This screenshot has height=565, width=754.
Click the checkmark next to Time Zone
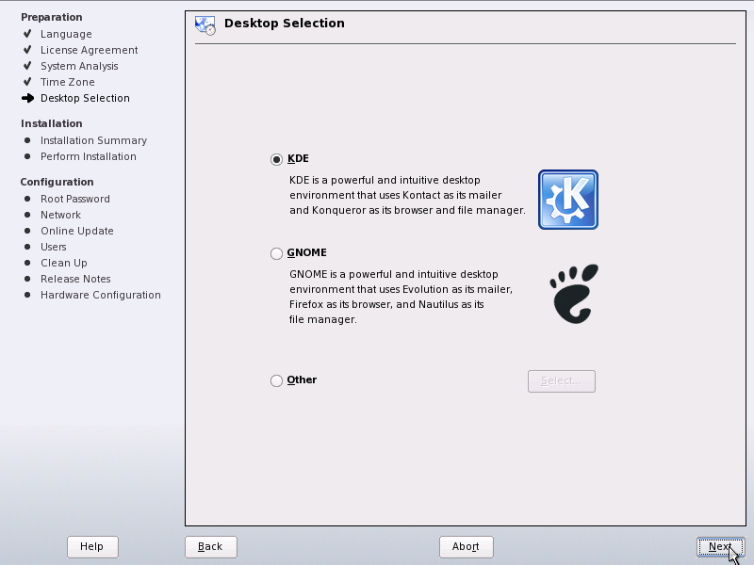(27, 82)
